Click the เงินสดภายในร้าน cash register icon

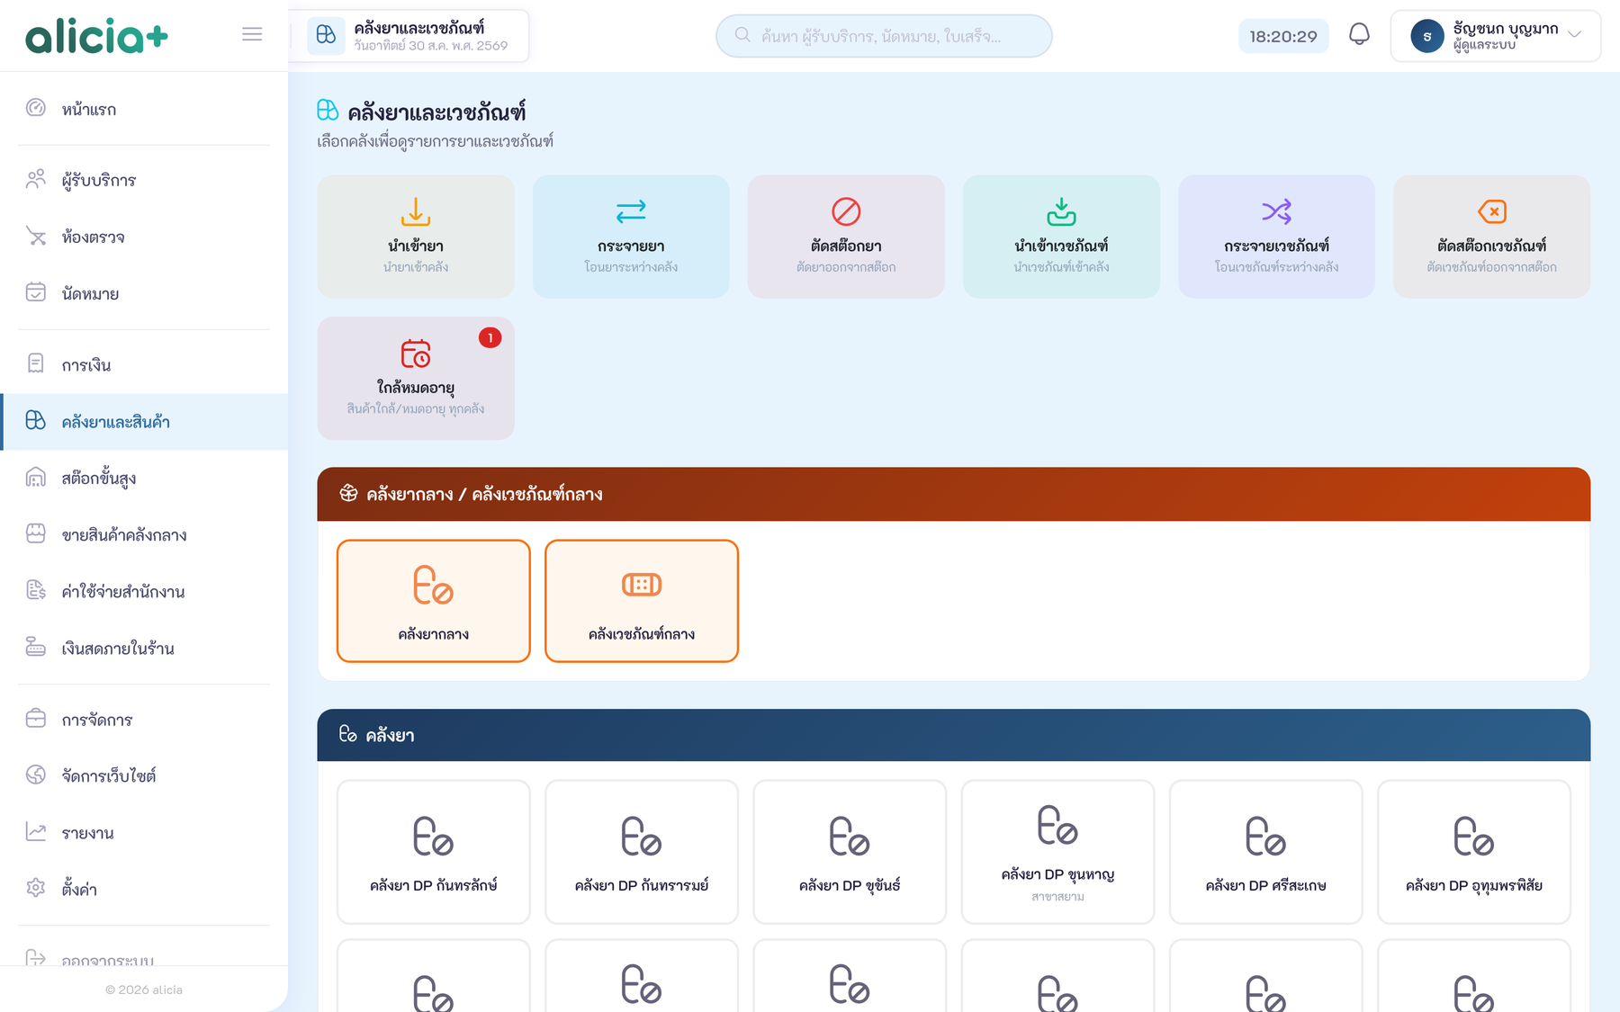[36, 647]
